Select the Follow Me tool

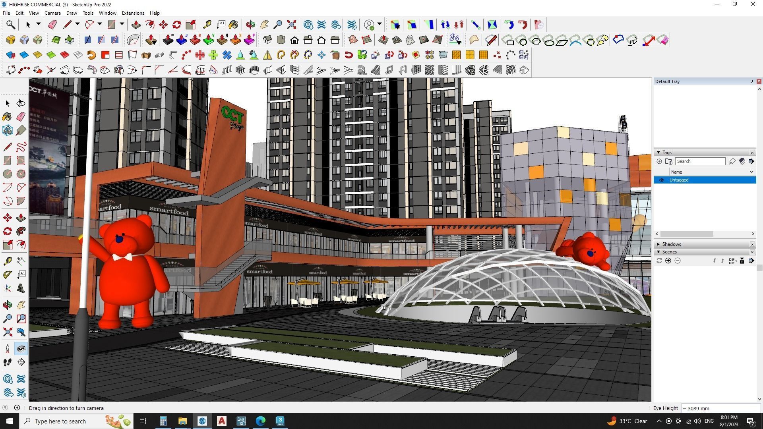pyautogui.click(x=21, y=231)
